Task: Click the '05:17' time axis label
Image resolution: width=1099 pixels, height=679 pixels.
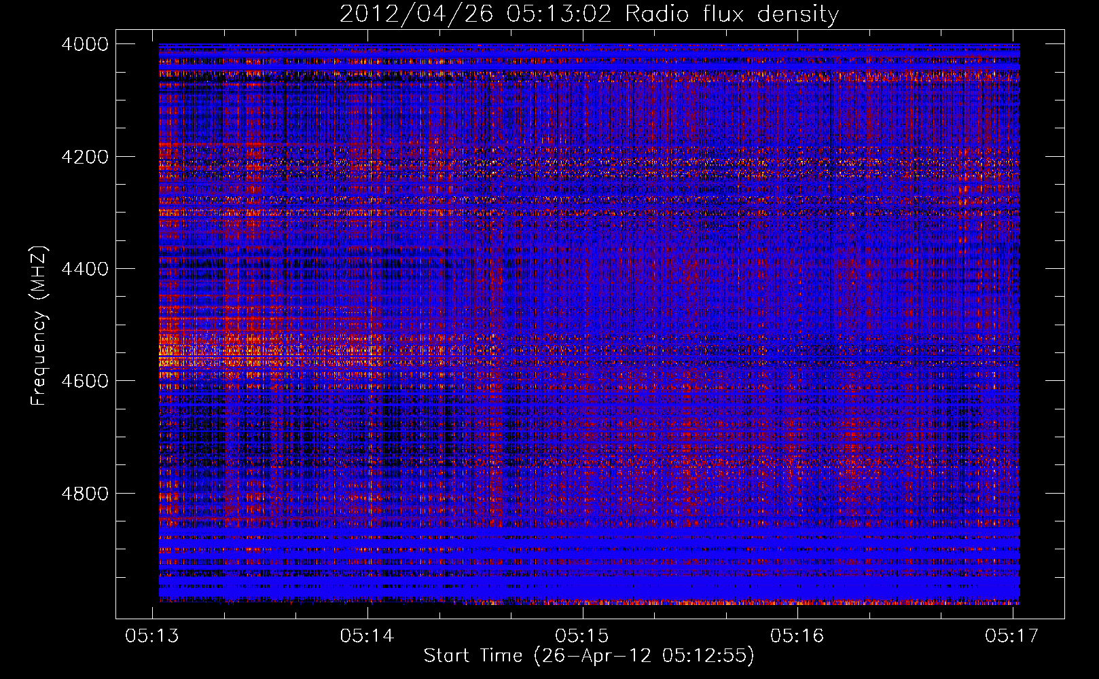Action: pyautogui.click(x=1012, y=636)
